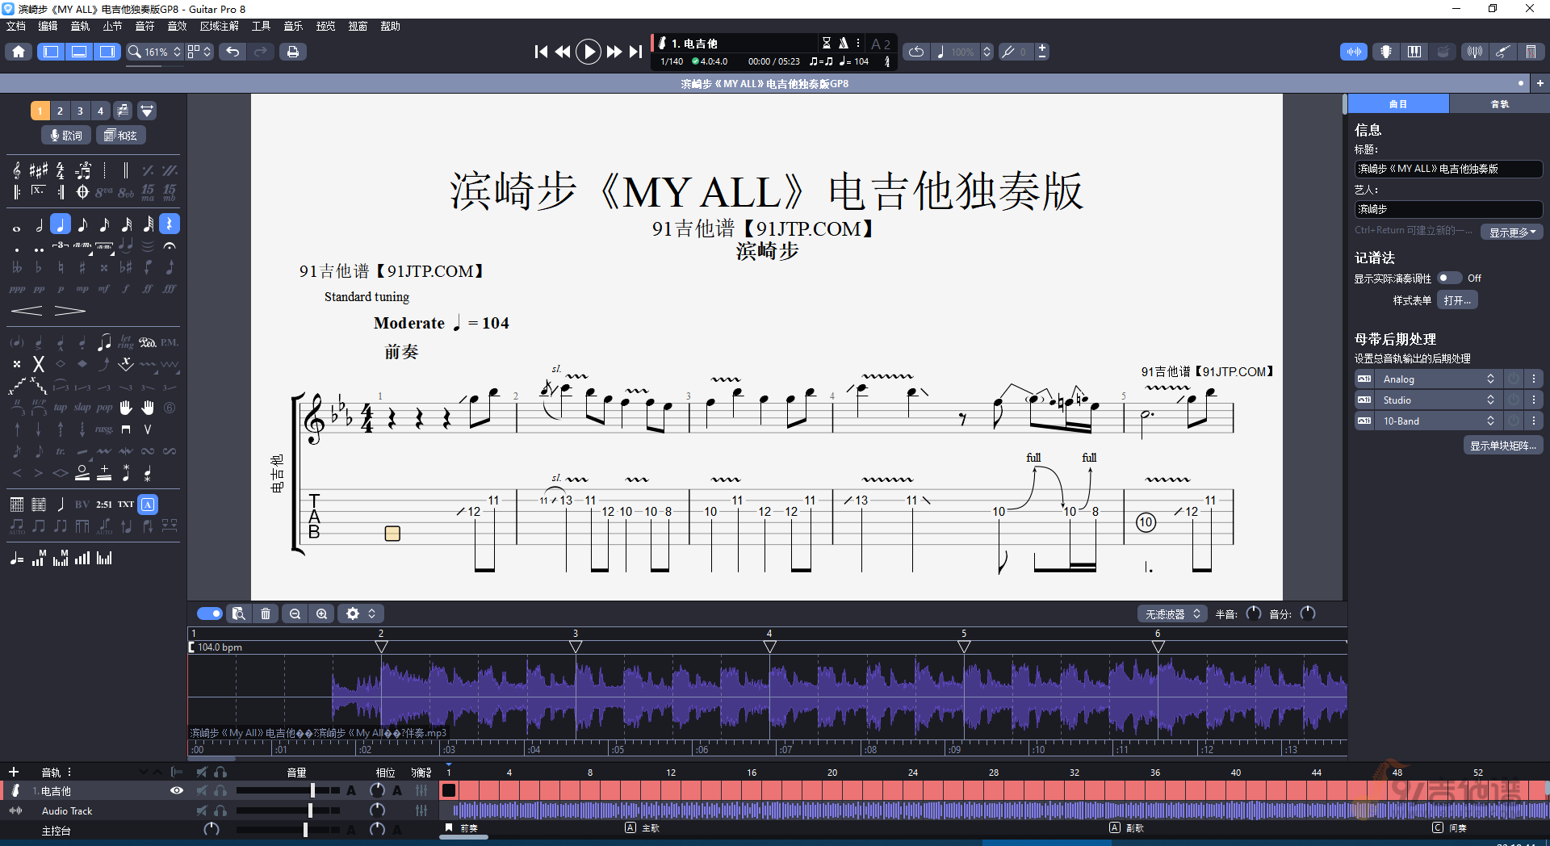
Task: Select voice 3 in the palette
Action: [80, 111]
